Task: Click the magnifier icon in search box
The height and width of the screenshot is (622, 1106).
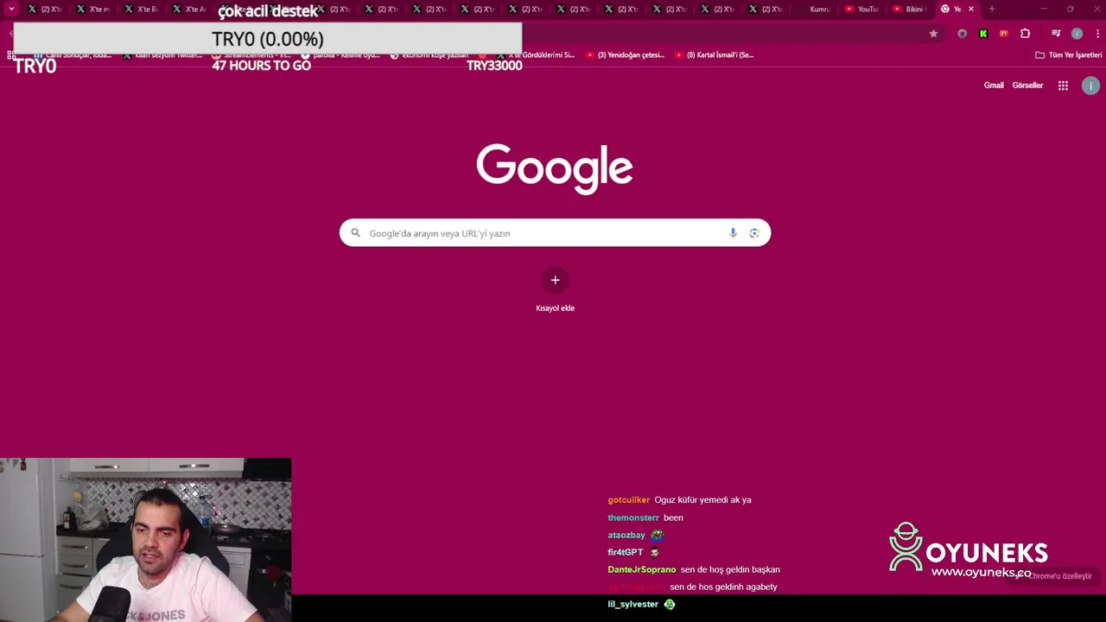Action: click(x=355, y=233)
